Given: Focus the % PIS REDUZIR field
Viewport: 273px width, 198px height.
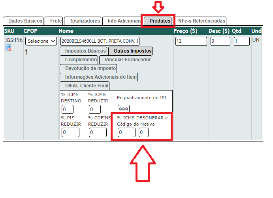Looking at the screenshot, I should (70, 132).
